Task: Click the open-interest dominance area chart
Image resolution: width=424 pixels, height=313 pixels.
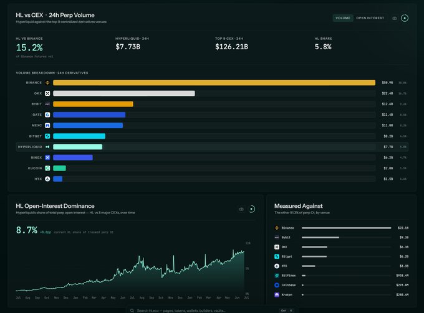Action: tap(130, 272)
